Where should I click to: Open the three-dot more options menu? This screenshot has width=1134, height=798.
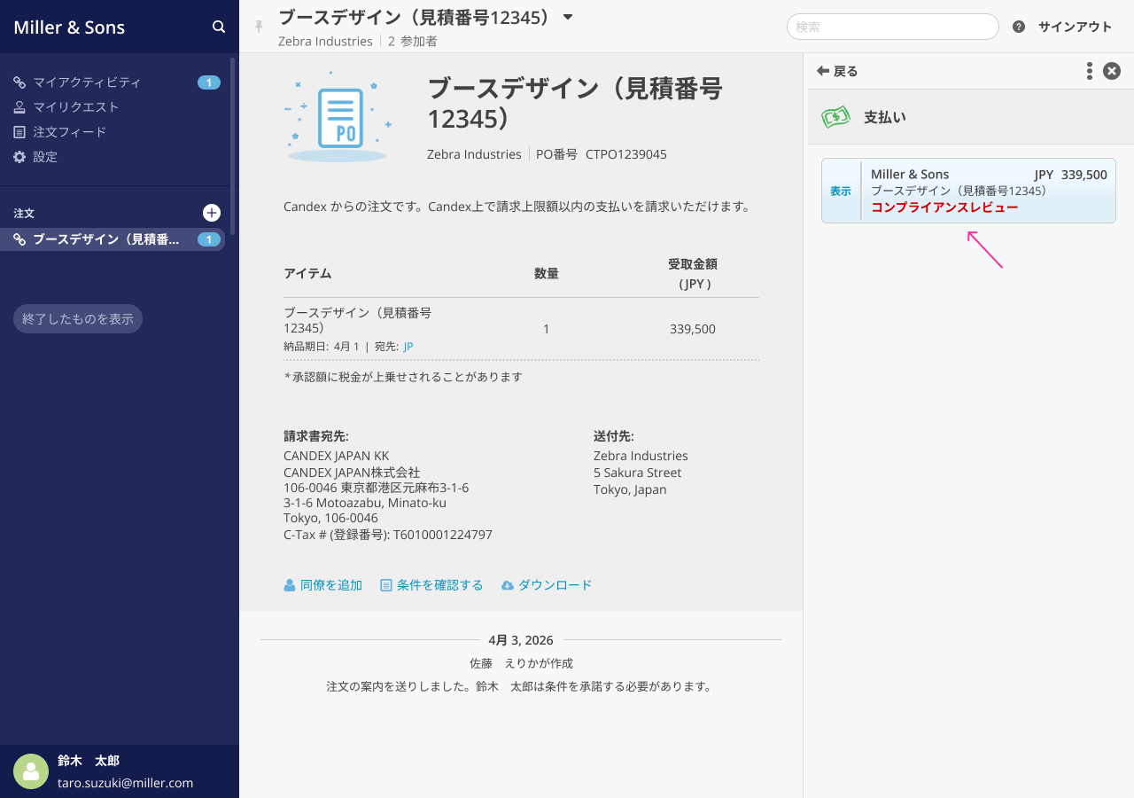(1090, 71)
